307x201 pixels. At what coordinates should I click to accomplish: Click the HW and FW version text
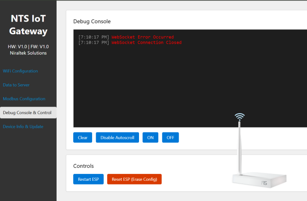pyautogui.click(x=28, y=46)
